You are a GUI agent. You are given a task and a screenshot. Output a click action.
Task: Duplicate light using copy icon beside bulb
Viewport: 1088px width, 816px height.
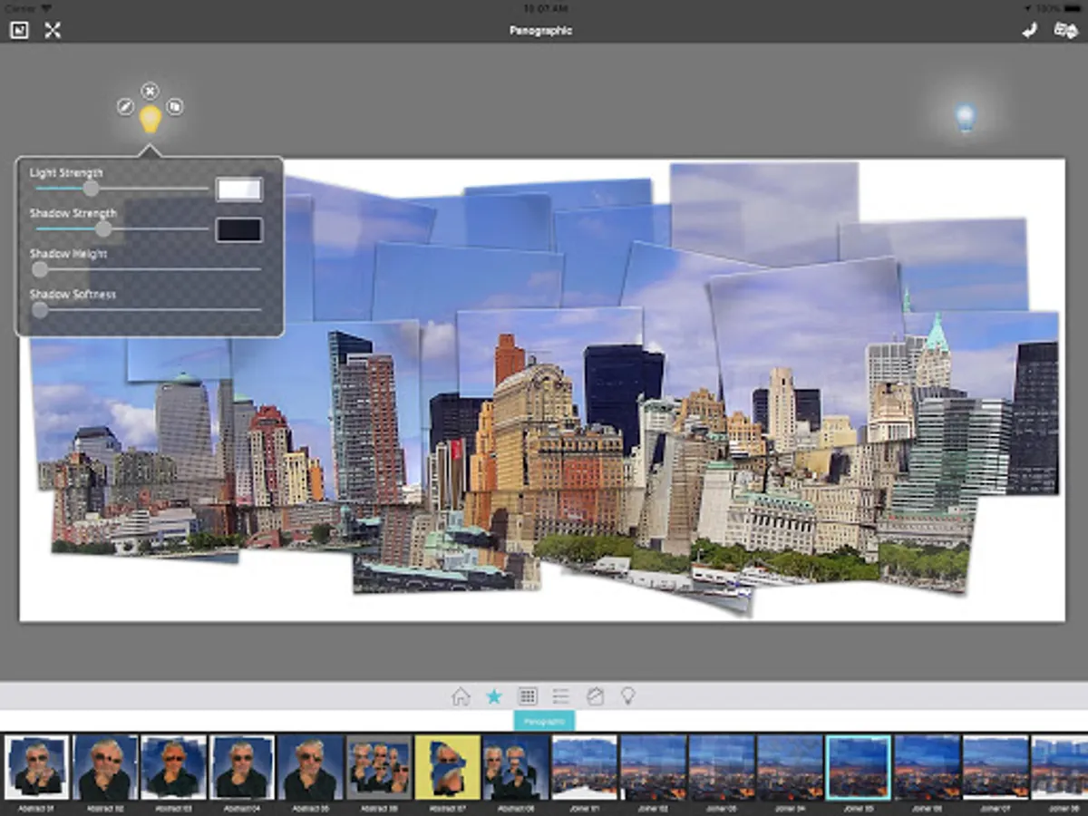[x=175, y=107]
